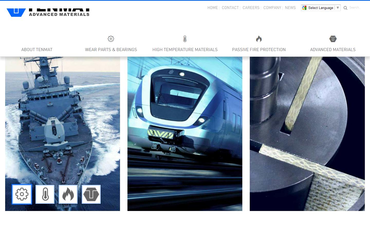Image resolution: width=370 pixels, height=231 pixels.
Task: Select the gear icon on the warship image
Action: point(22,194)
